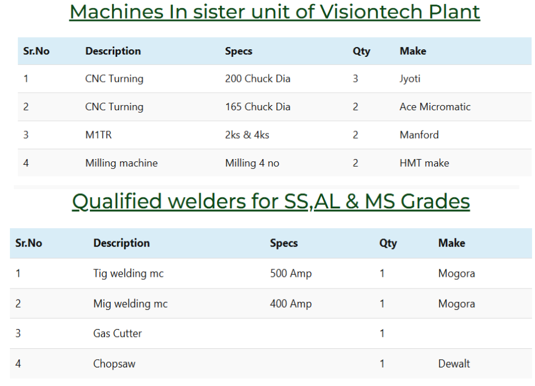Click the 'M1TR' description cell

pos(97,135)
